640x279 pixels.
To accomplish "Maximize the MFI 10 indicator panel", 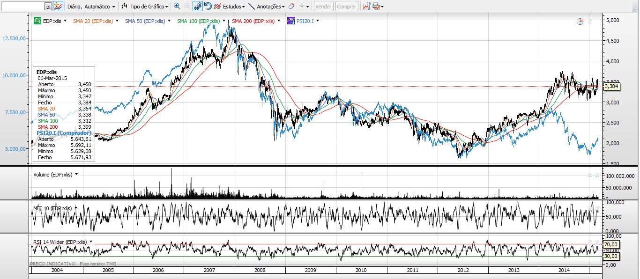I will tap(590, 208).
